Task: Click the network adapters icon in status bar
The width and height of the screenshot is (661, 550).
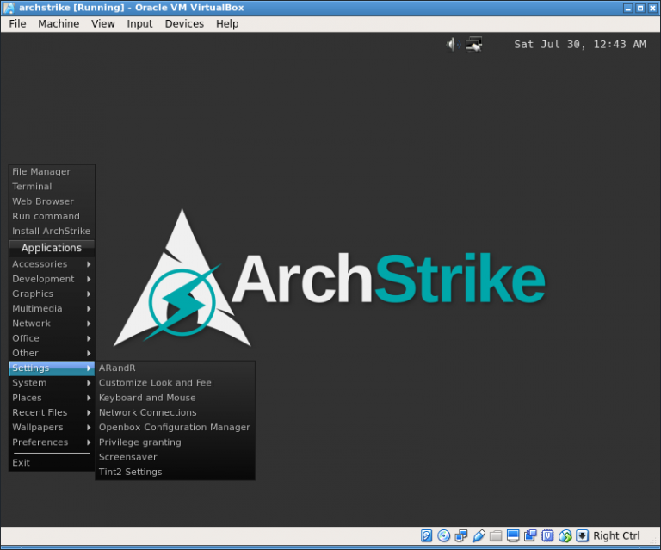Action: click(x=460, y=535)
